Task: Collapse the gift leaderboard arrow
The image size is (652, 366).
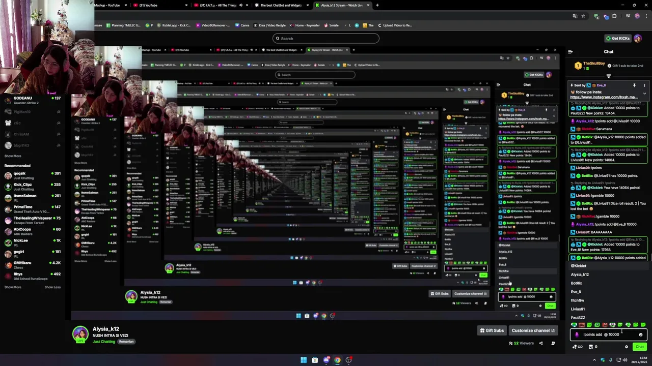Action: click(608, 76)
